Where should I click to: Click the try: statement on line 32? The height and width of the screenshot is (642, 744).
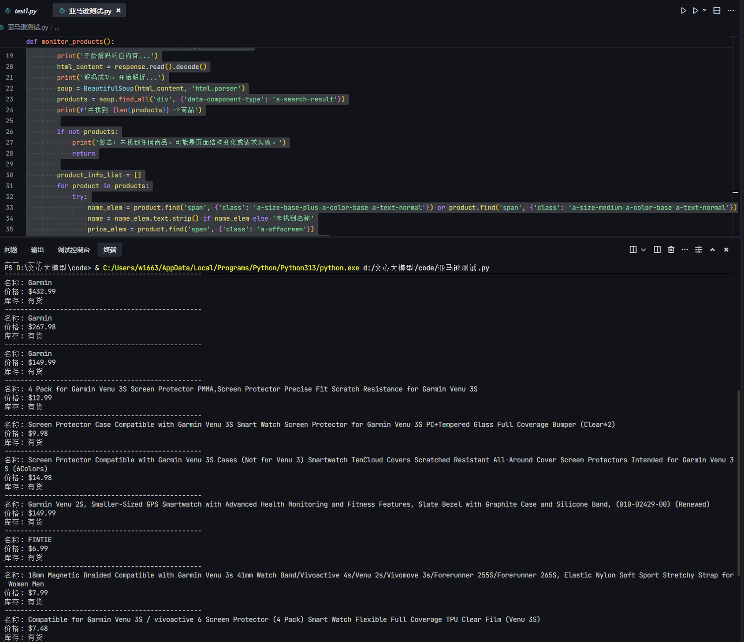(80, 197)
